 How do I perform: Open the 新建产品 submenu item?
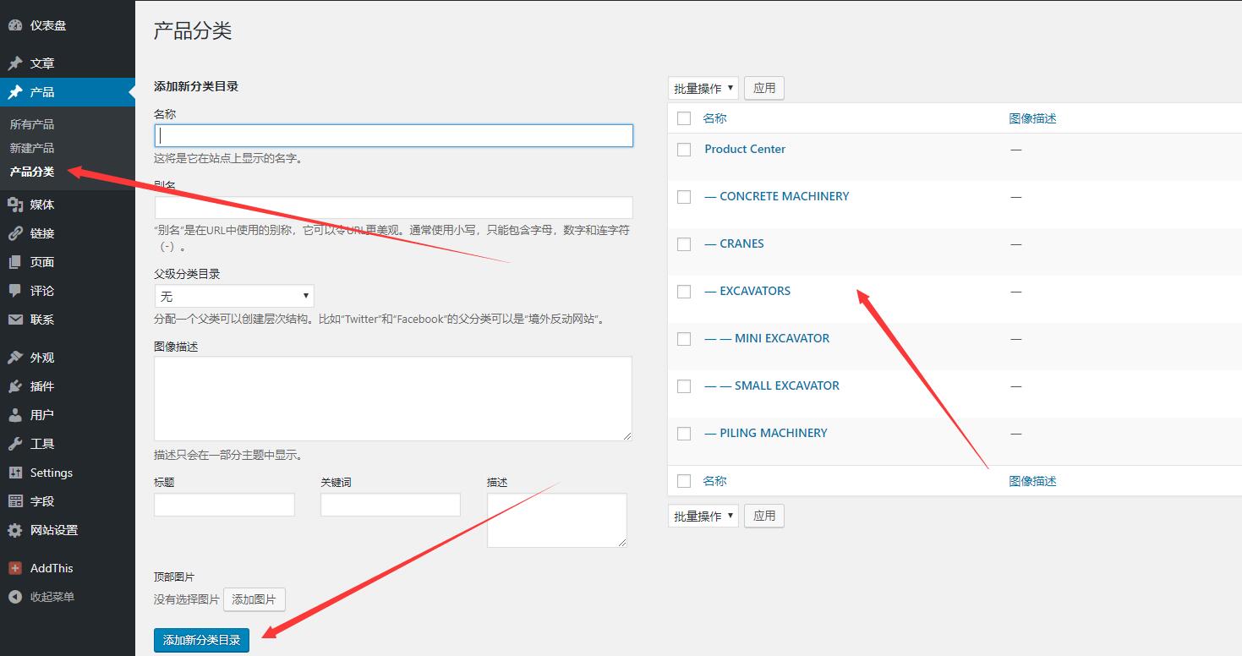click(x=32, y=148)
